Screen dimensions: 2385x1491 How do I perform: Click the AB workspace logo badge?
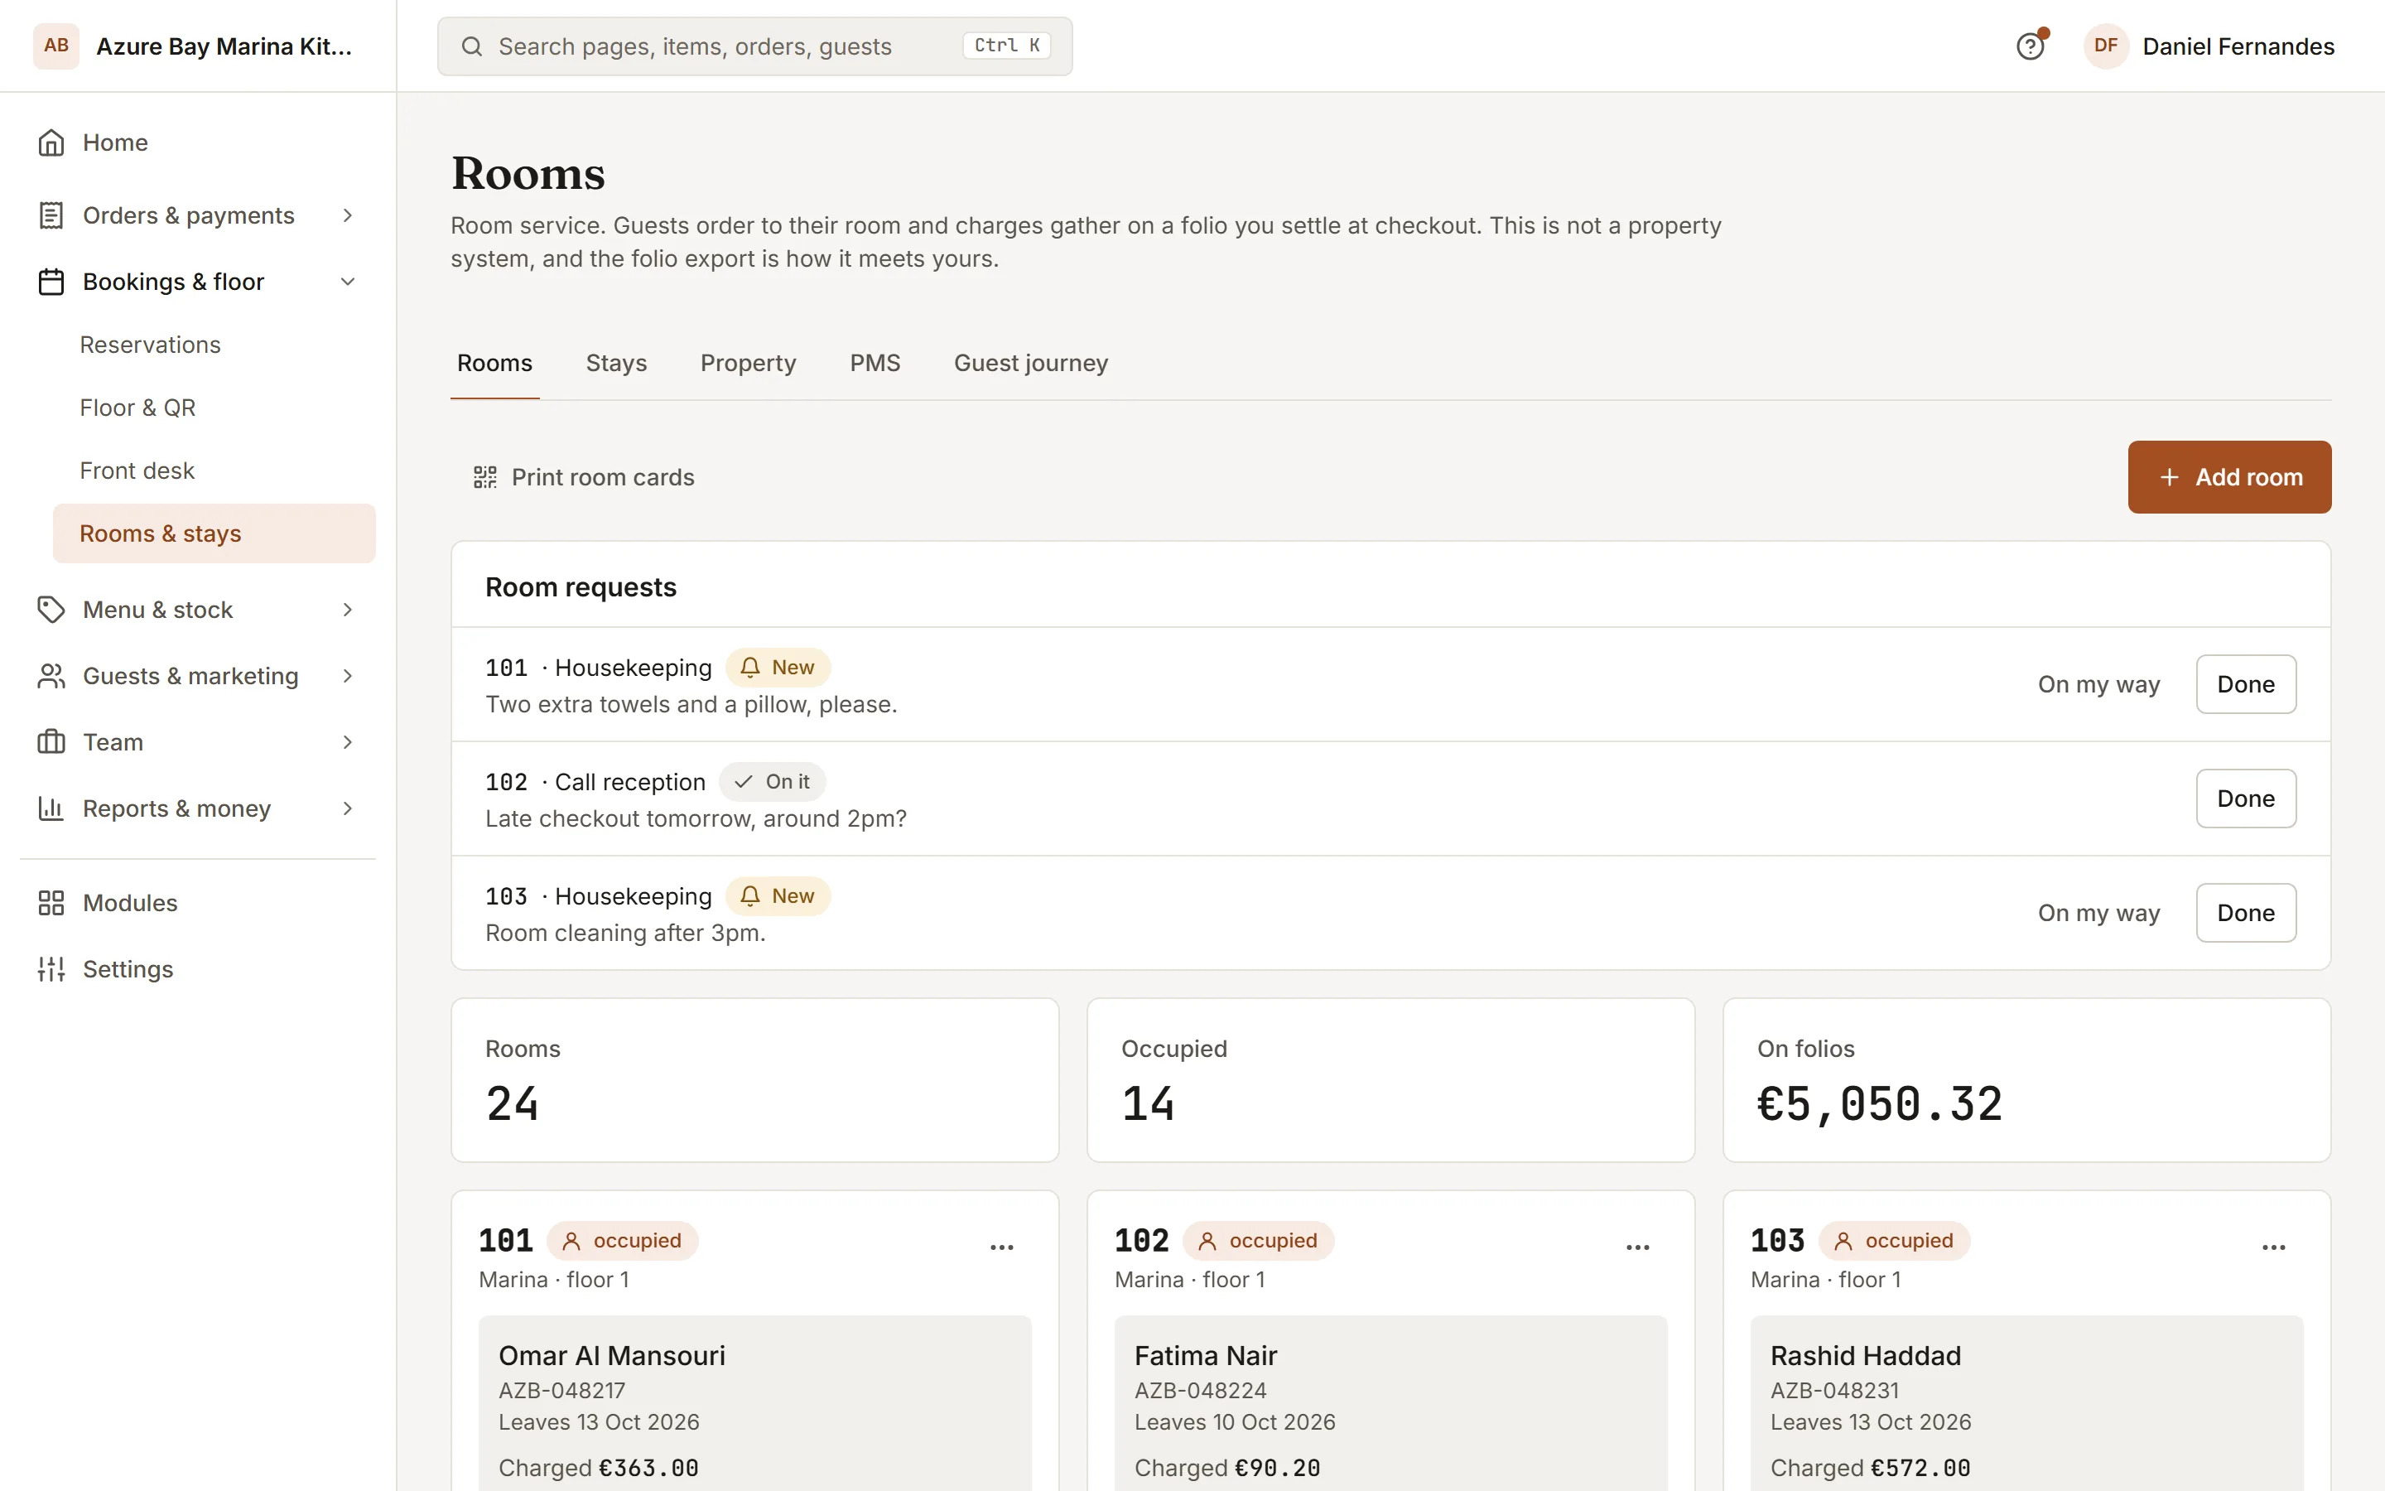tap(56, 46)
